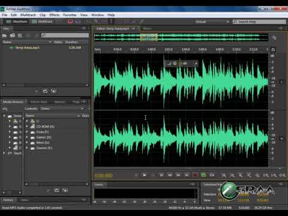Open the Contents drive dropdown
The width and height of the screenshot is (288, 216).
pyautogui.click(x=62, y=109)
